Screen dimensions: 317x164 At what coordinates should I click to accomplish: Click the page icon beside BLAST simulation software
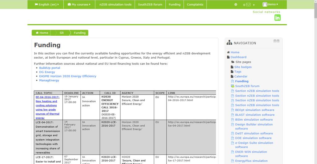click(232, 115)
